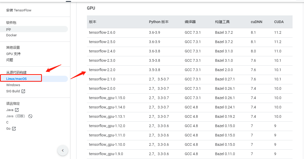Image resolution: width=304 pixels, height=159 pixels.
Task: Click external-link icon next to Java
Action: [17, 110]
